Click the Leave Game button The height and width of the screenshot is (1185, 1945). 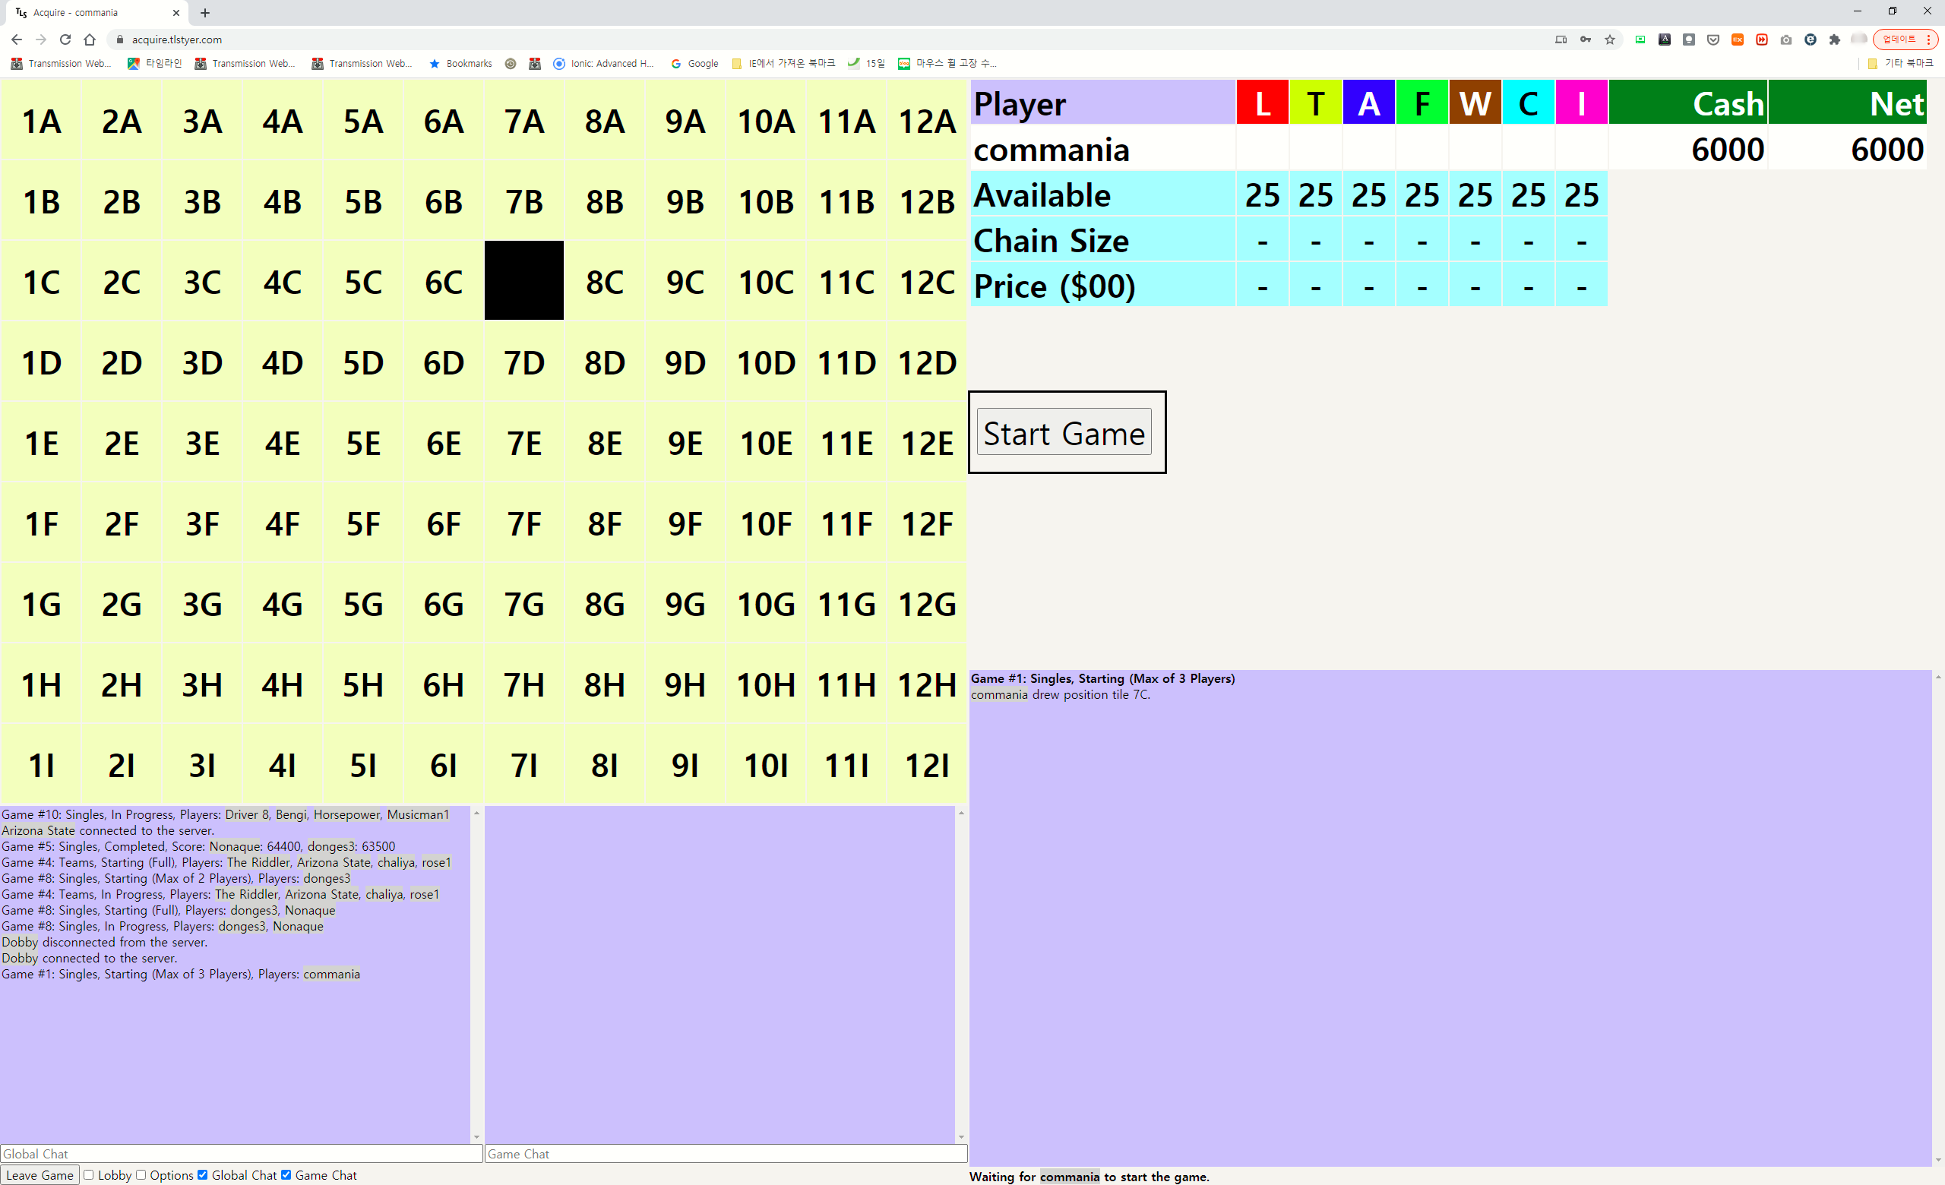click(x=40, y=1174)
